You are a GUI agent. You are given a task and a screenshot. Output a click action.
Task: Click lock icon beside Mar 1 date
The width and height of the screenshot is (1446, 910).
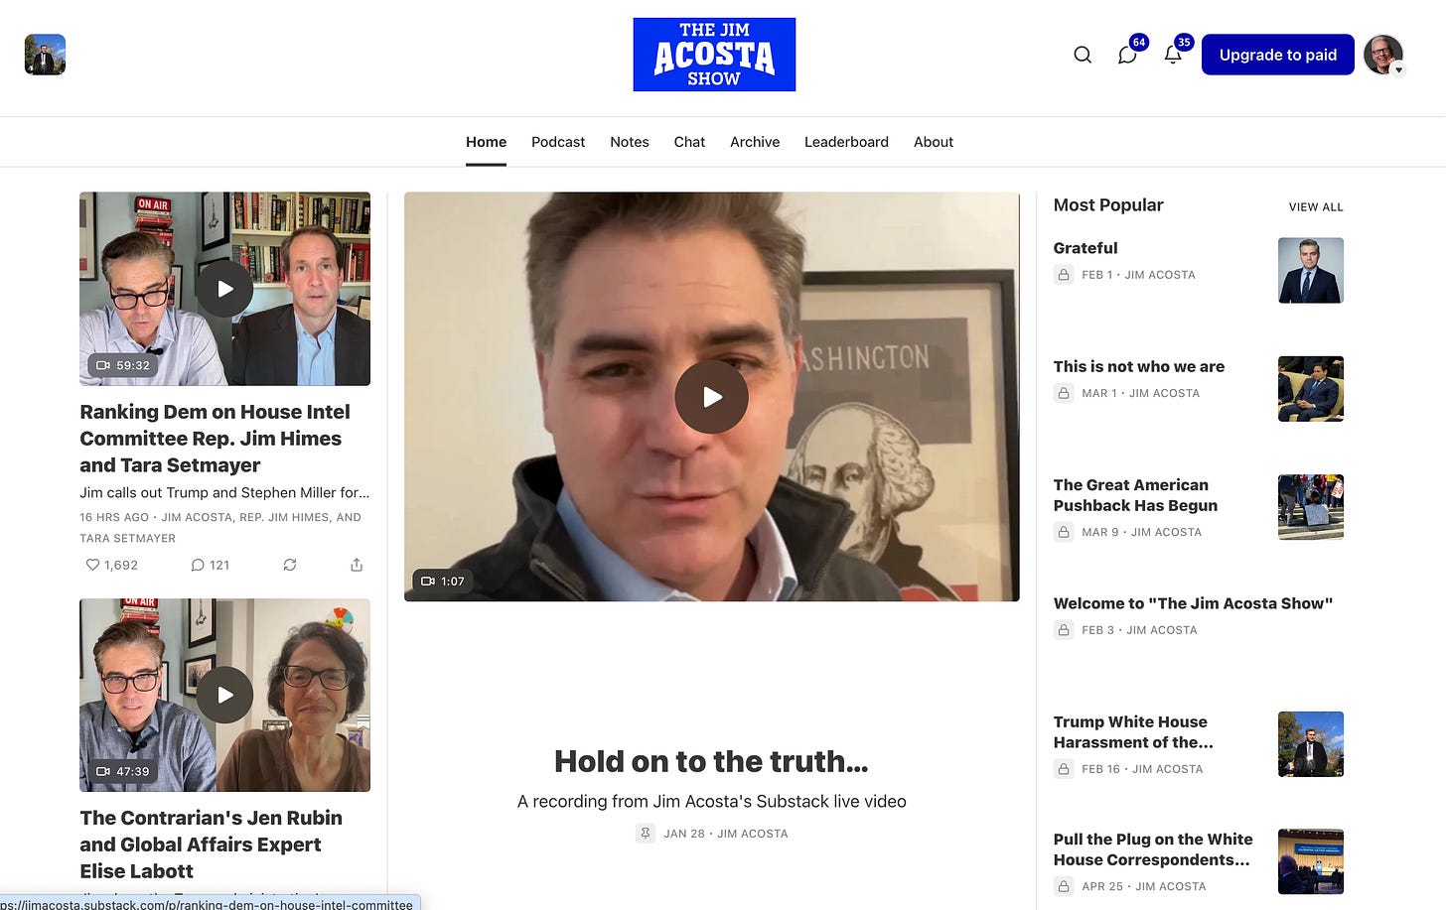pyautogui.click(x=1064, y=393)
